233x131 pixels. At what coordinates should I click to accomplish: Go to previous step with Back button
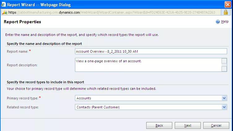[x=159, y=125]
